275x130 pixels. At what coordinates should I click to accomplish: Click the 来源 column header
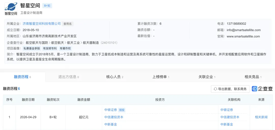[x=261, y=100]
